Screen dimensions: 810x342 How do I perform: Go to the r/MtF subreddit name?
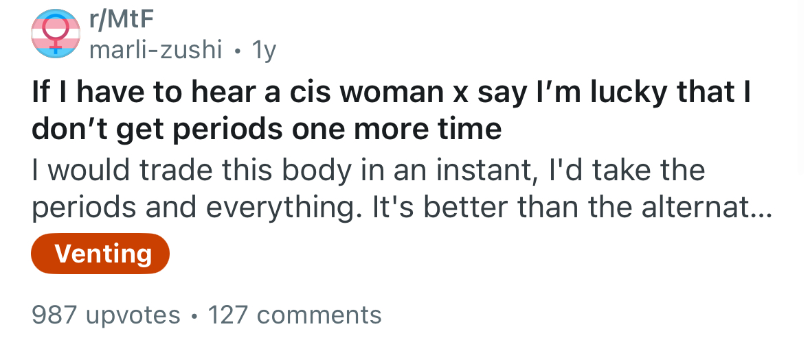(122, 21)
